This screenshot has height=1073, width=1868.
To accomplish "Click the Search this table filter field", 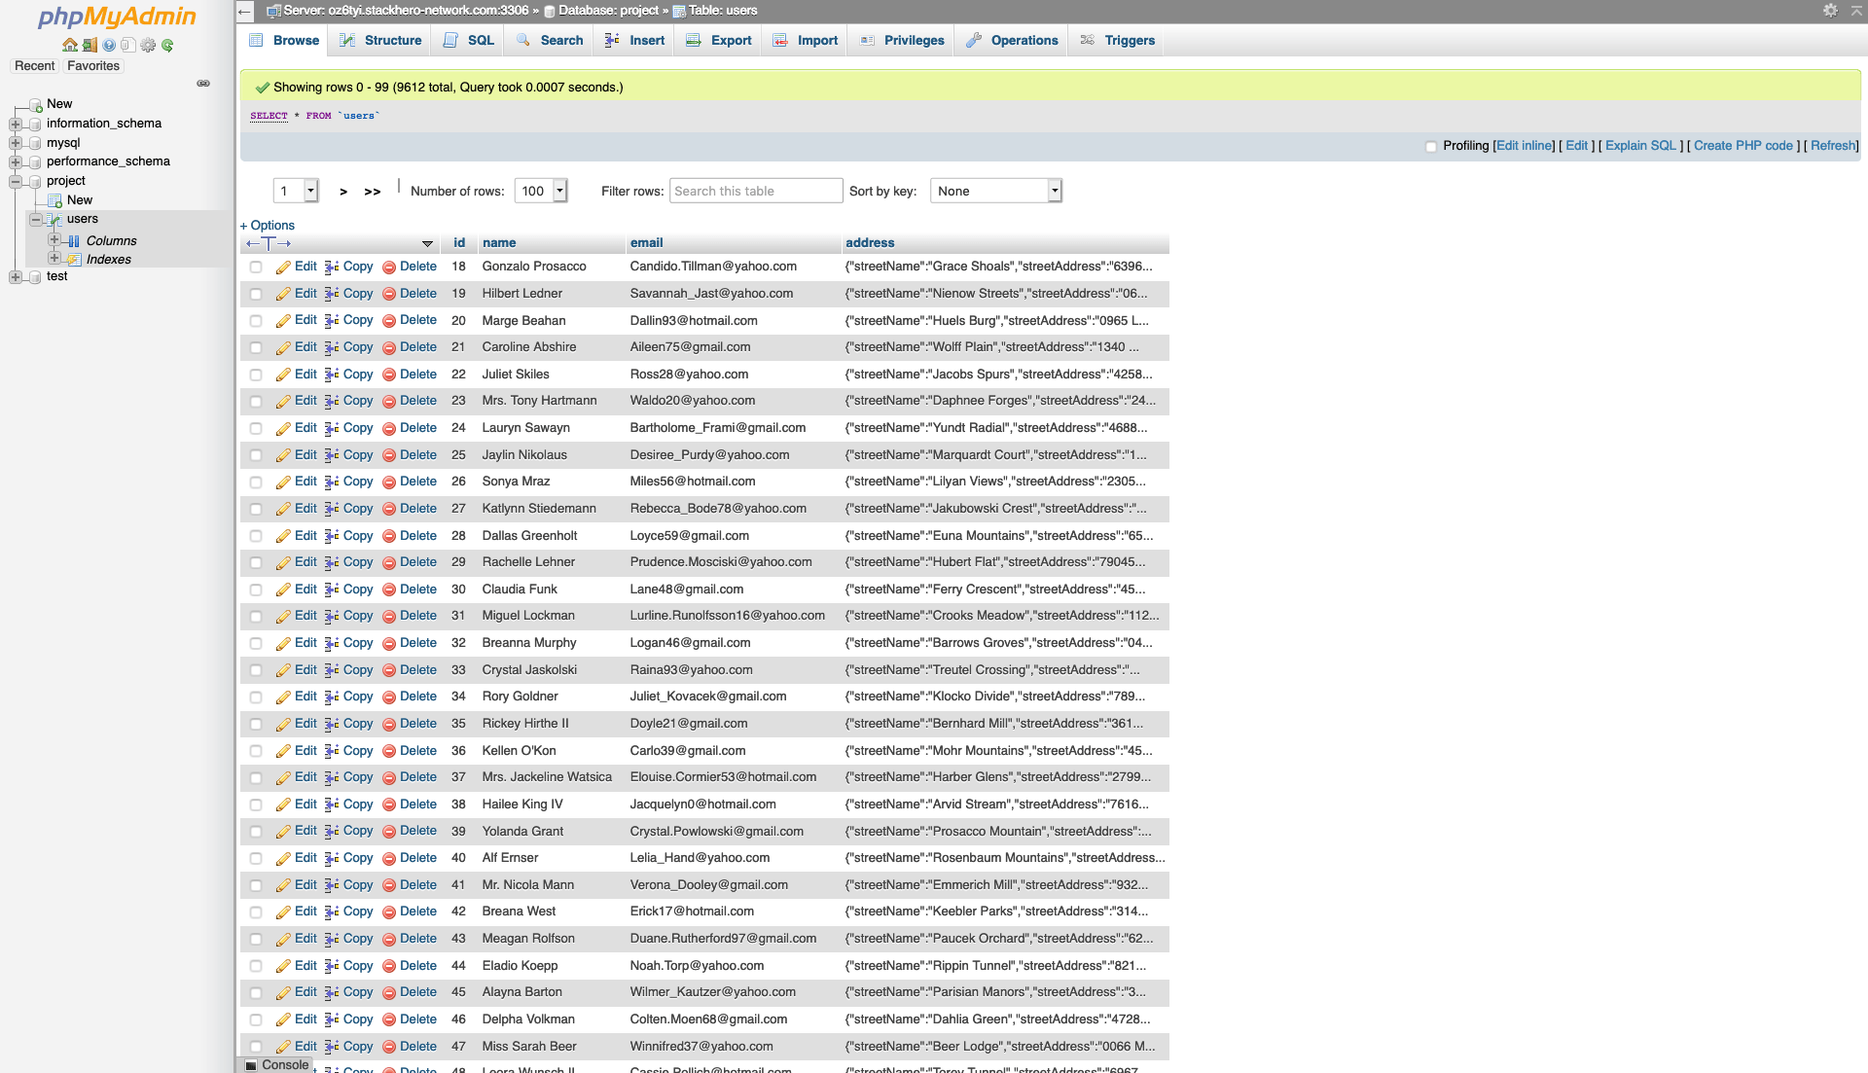I will pyautogui.click(x=756, y=191).
